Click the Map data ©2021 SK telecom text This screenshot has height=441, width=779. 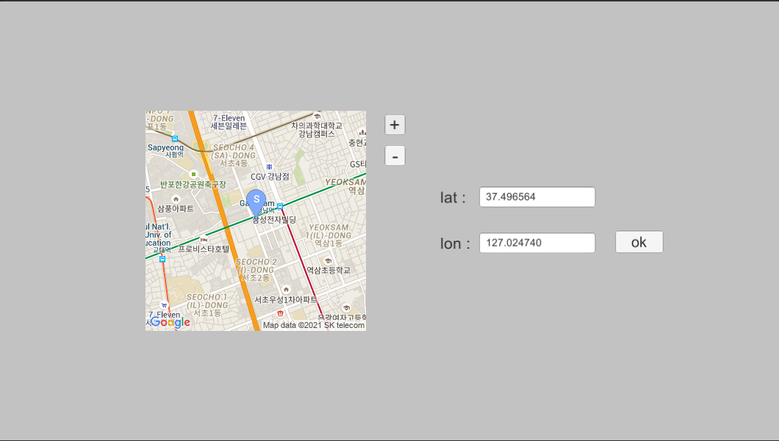pos(314,325)
